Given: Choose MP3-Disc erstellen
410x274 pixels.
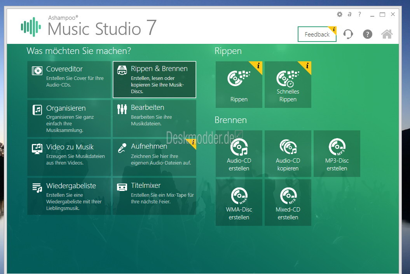Looking at the screenshot, I should coord(337,154).
